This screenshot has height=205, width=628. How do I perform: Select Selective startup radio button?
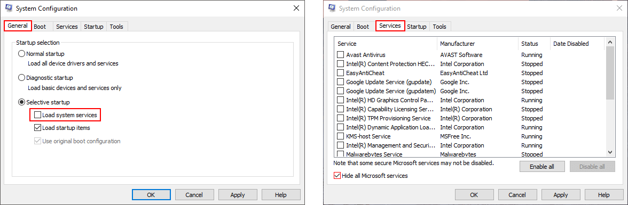pyautogui.click(x=22, y=102)
